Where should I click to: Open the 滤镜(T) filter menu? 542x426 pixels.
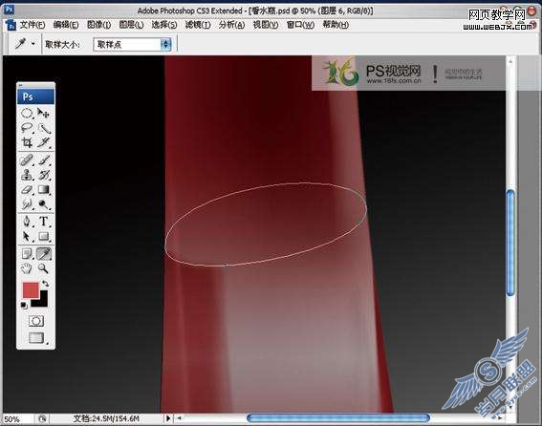pos(197,25)
